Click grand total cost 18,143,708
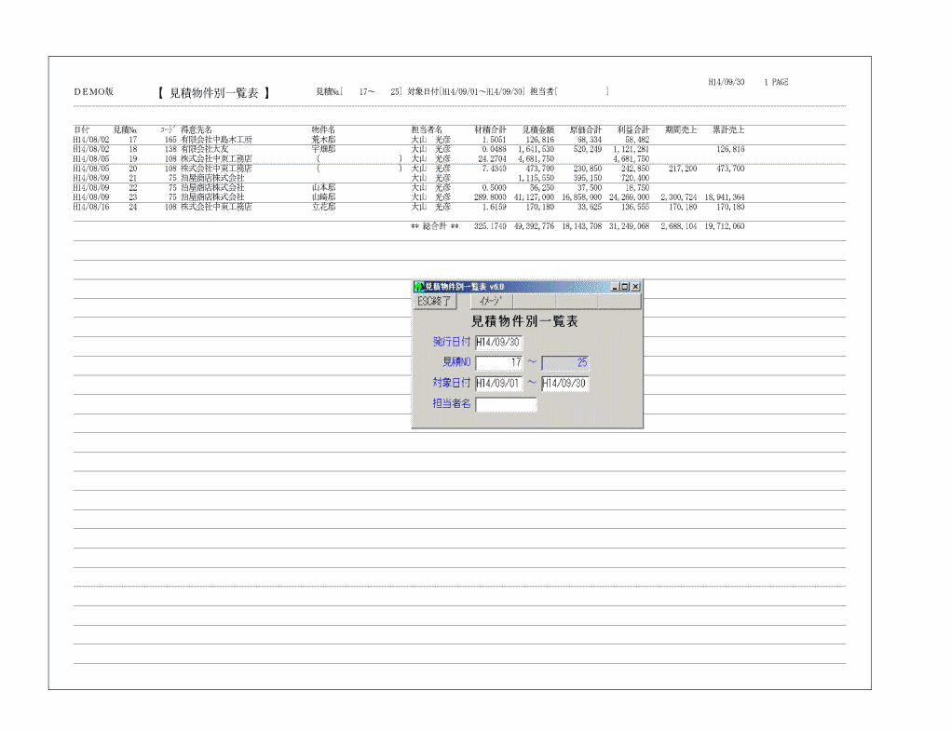Image resolution: width=951 pixels, height=732 pixels. (x=581, y=226)
